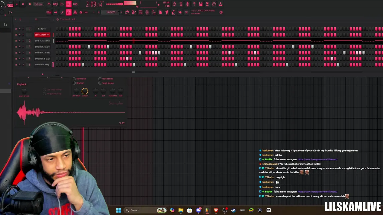Viewport: 383px width, 215px height.
Task: Click mixer track number 3 for snare channel
Action: point(29,47)
